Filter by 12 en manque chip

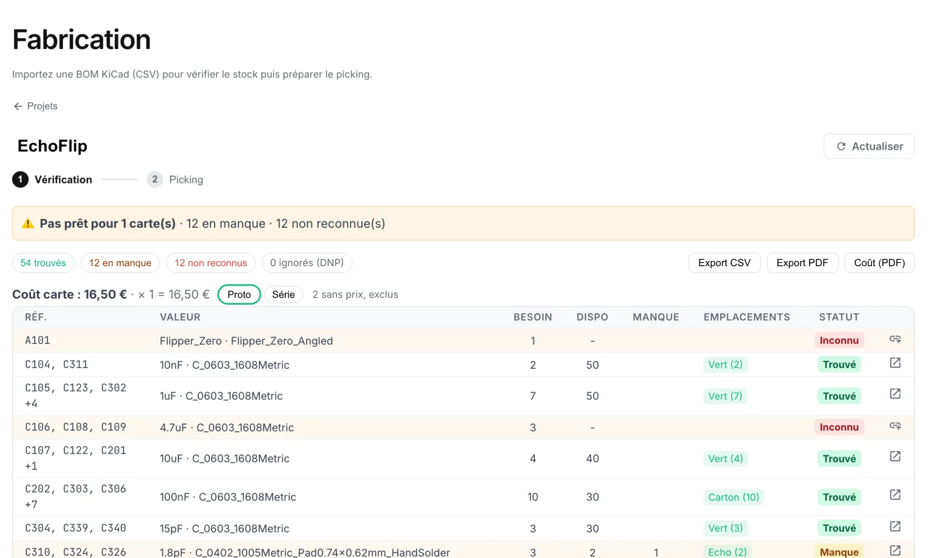coord(120,263)
